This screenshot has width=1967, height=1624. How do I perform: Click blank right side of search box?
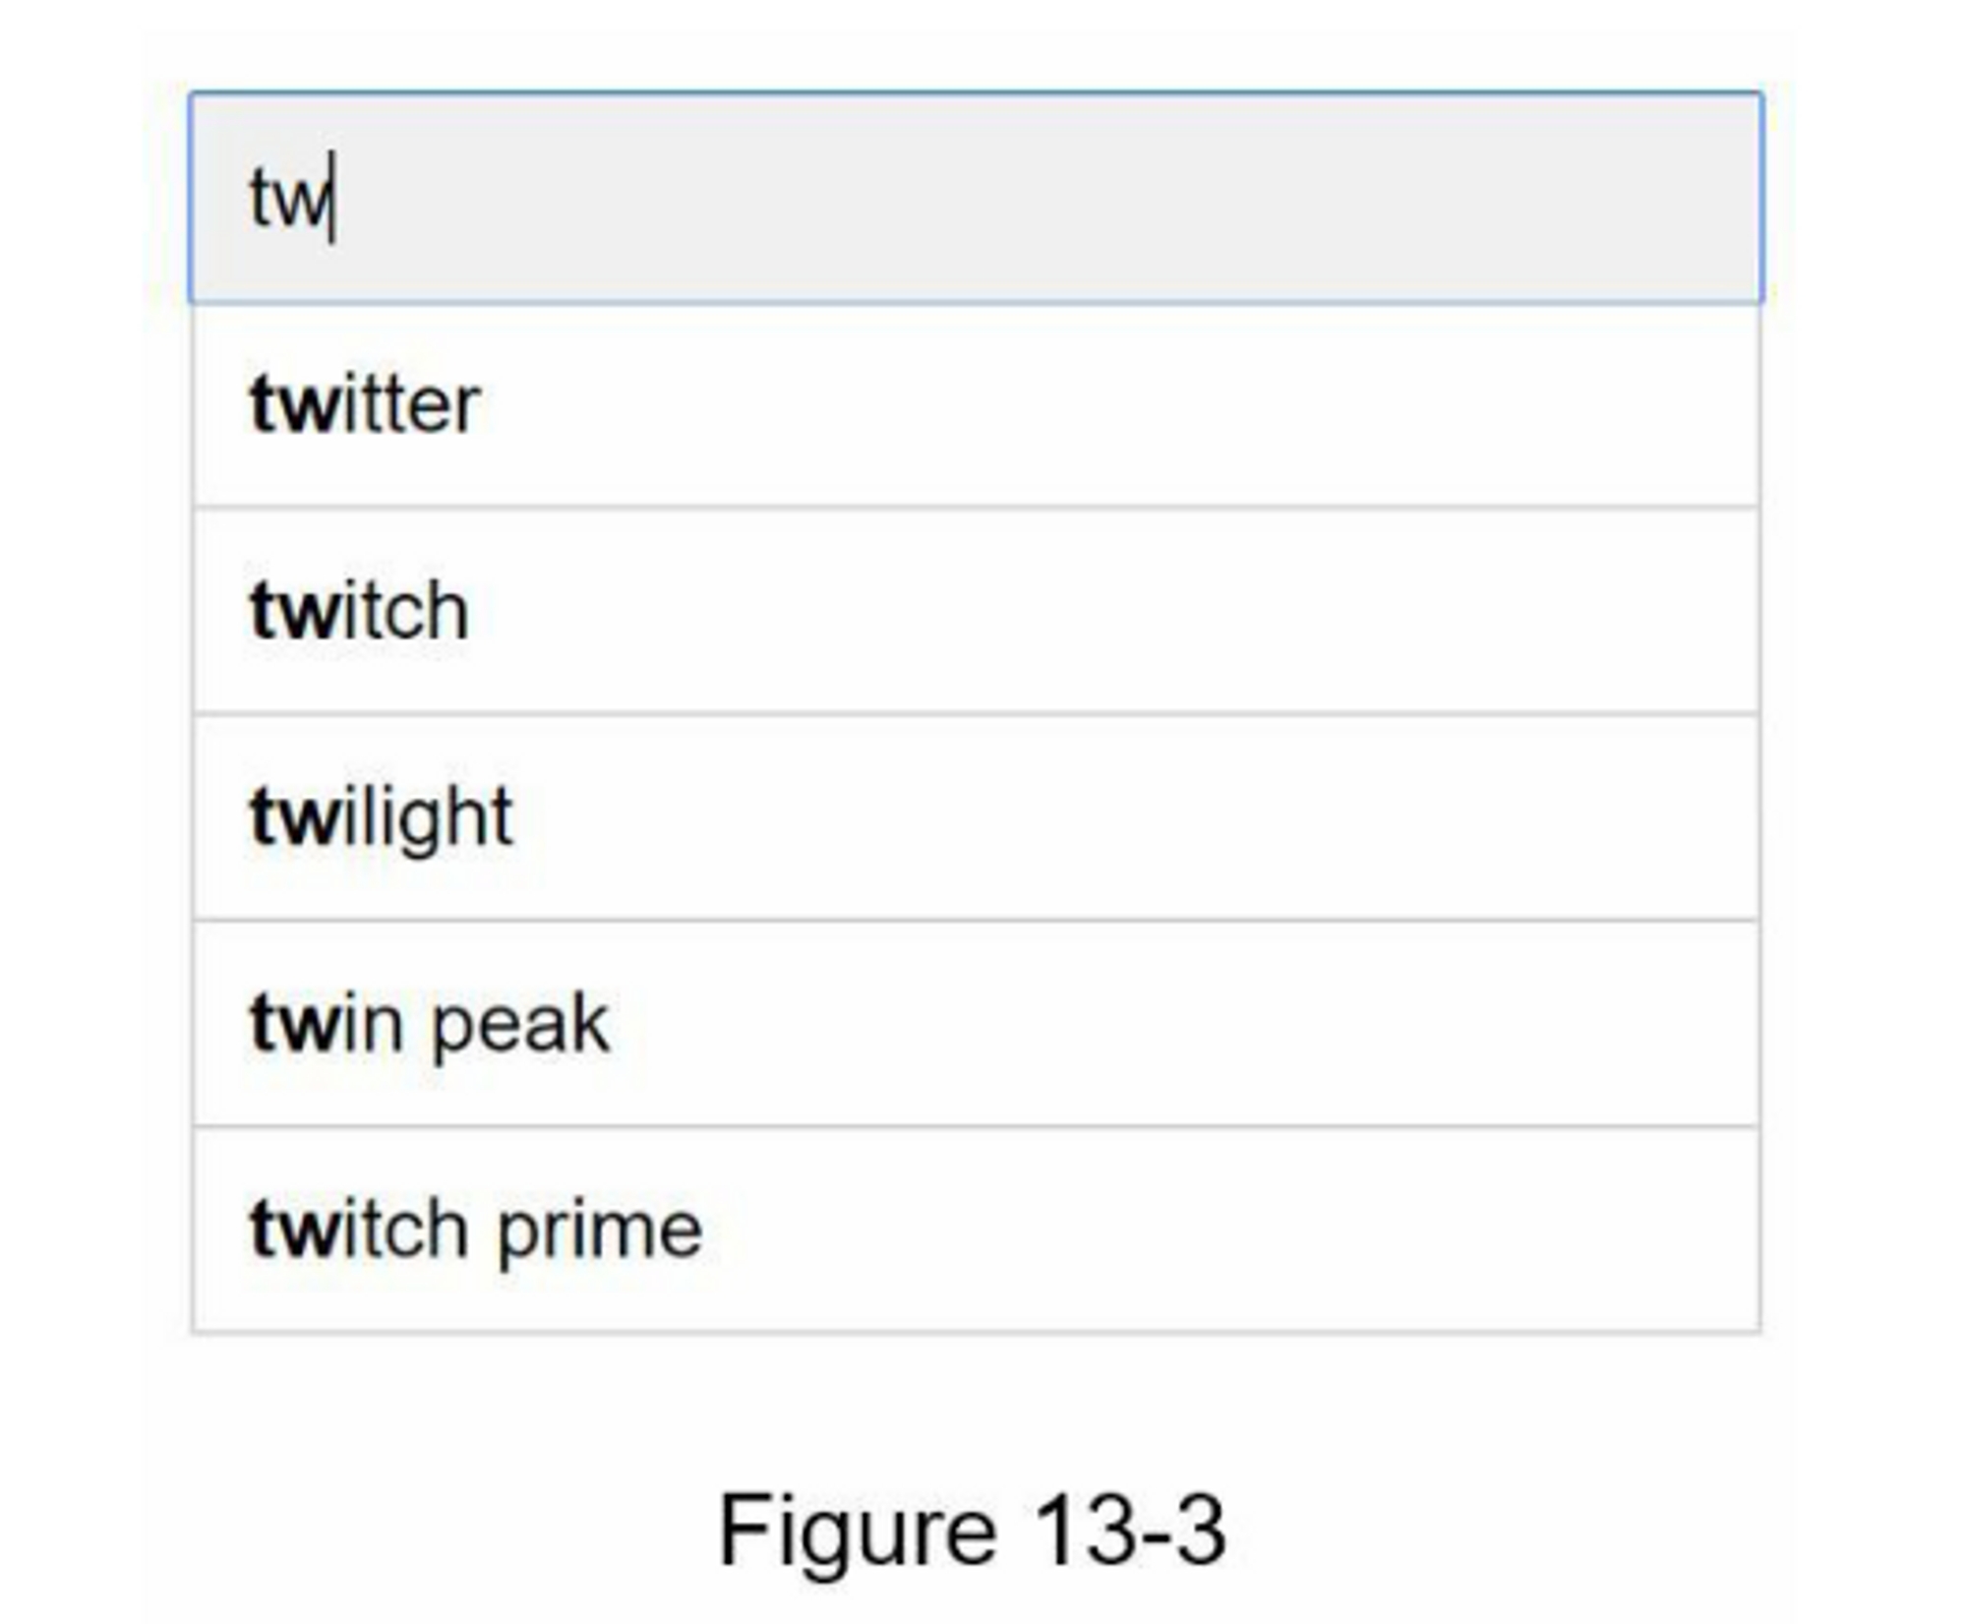pyautogui.click(x=1279, y=198)
